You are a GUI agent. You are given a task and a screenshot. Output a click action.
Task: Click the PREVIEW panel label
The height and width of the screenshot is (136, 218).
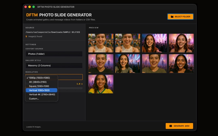(x=94, y=28)
